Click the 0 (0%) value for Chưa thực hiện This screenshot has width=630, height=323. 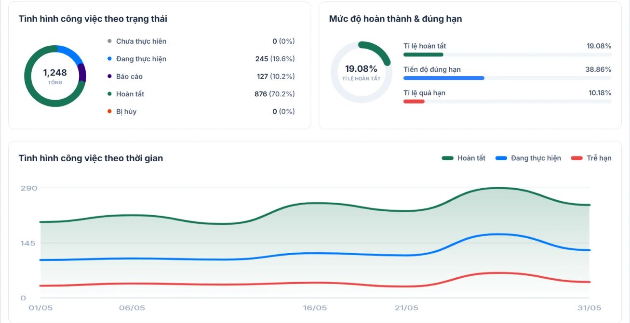click(283, 41)
